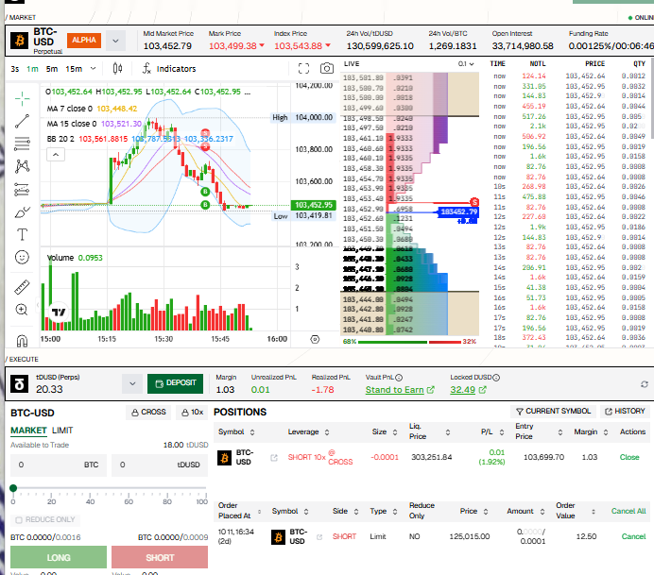The width and height of the screenshot is (654, 575).
Task: Change the candlestick chart style
Action: pyautogui.click(x=117, y=69)
